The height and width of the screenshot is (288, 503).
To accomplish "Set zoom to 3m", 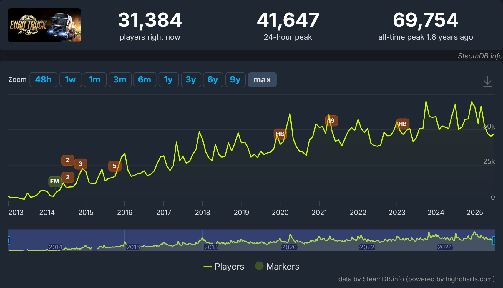I will 120,80.
